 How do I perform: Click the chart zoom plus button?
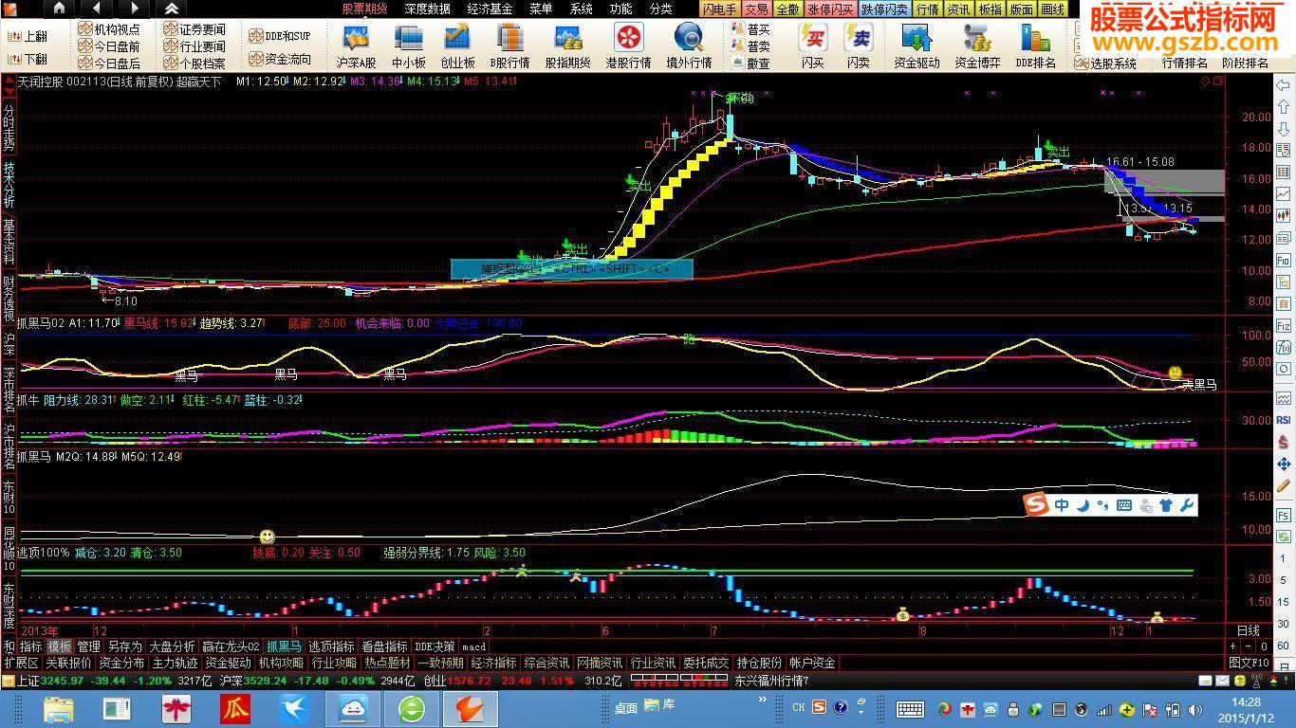1232,646
